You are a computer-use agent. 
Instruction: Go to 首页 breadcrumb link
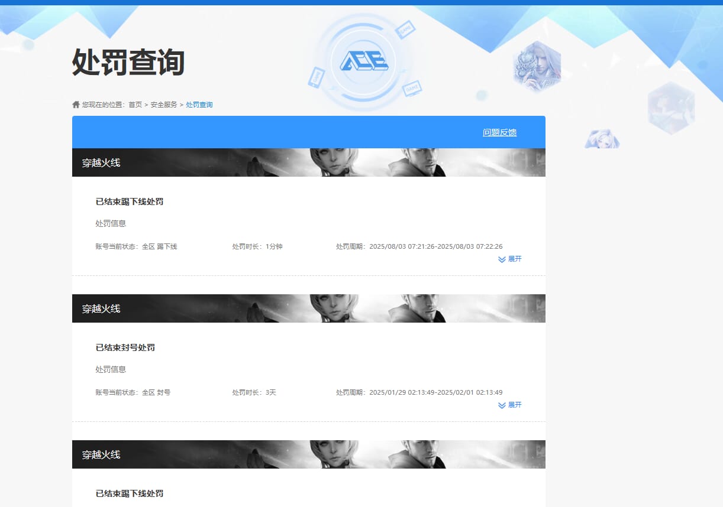[x=135, y=105]
